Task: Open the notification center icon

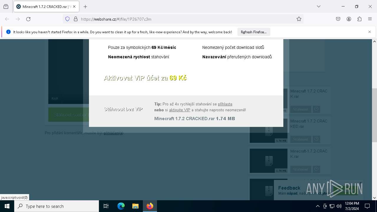Action: point(367,206)
